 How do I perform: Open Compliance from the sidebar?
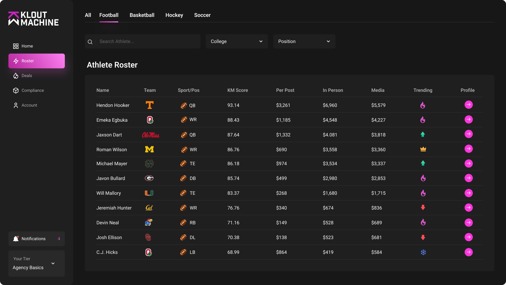(x=16, y=91)
